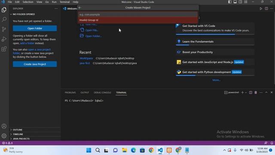Open the File menu
The image size is (275, 155).
pos(10,2)
